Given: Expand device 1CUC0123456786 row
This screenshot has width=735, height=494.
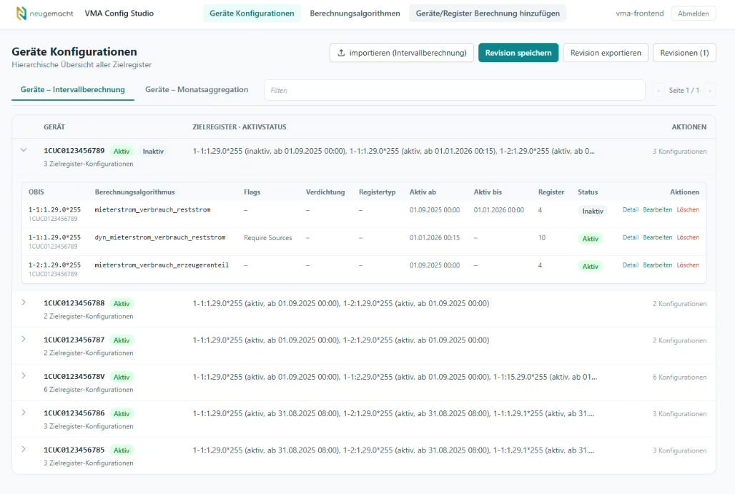Looking at the screenshot, I should click(x=24, y=413).
